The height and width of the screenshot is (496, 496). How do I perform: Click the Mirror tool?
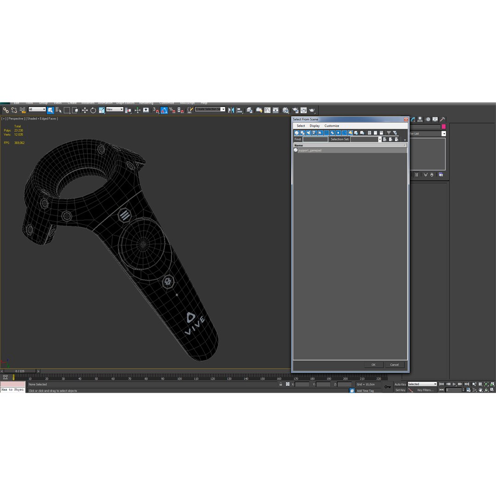231,110
